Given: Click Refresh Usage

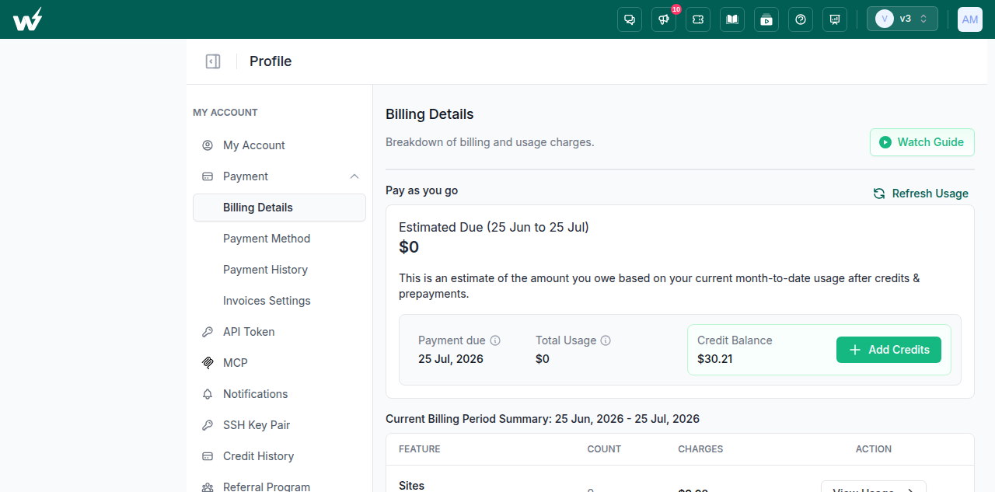Looking at the screenshot, I should [x=921, y=194].
